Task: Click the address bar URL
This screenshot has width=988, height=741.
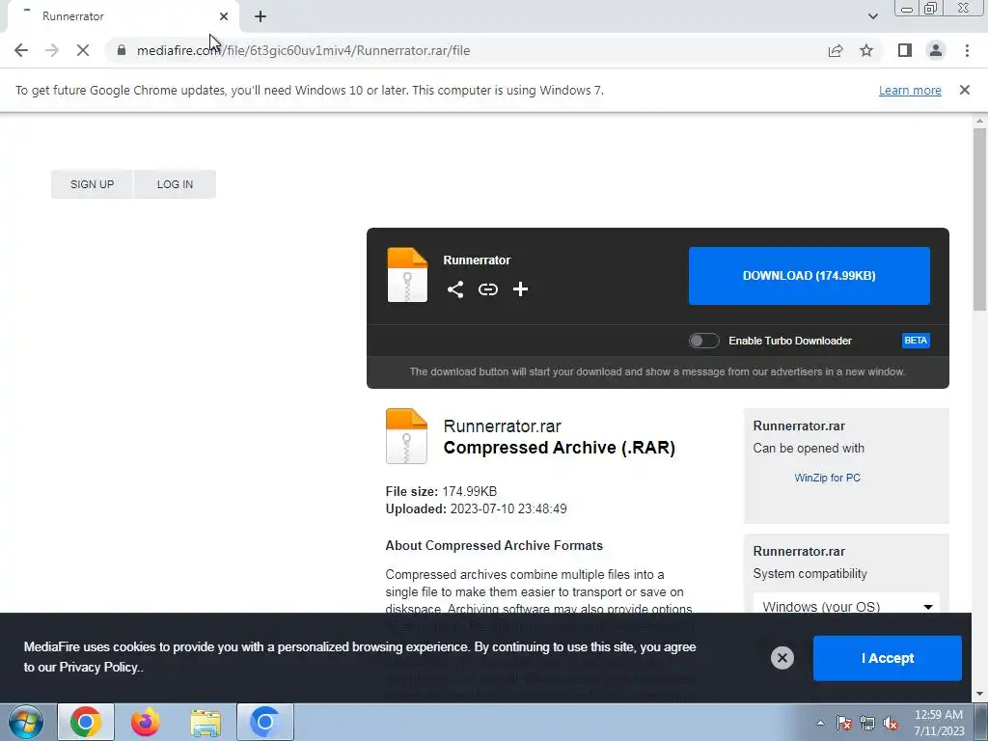Action: (303, 50)
